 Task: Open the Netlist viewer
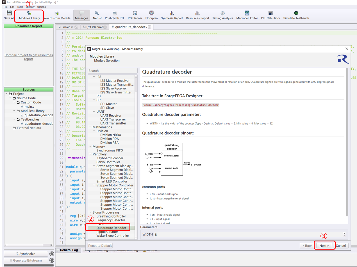pyautogui.click(x=97, y=15)
